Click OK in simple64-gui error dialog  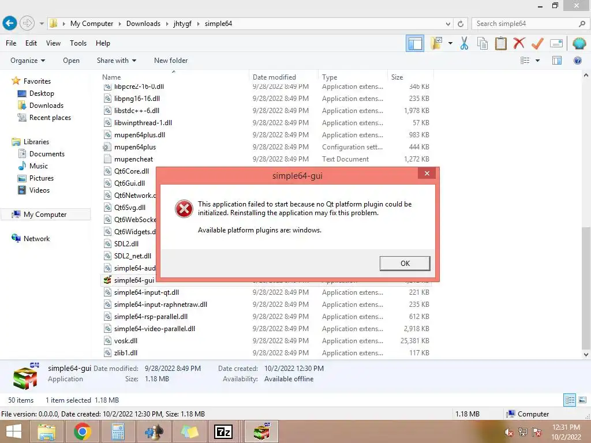(x=405, y=263)
